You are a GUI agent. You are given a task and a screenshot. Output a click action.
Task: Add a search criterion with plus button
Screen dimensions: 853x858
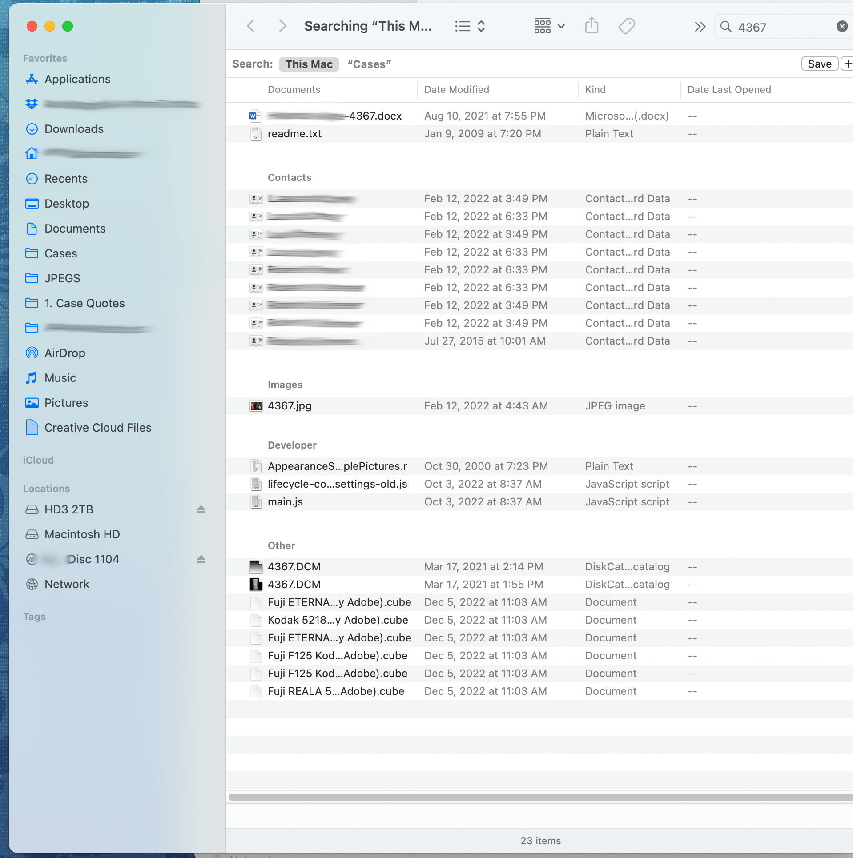(x=848, y=64)
